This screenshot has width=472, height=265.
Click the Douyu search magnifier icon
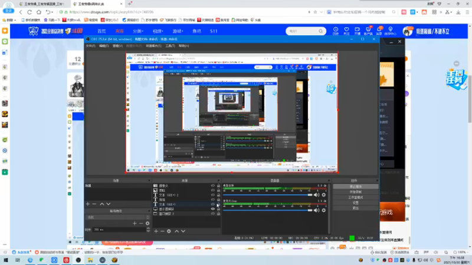pyautogui.click(x=320, y=31)
